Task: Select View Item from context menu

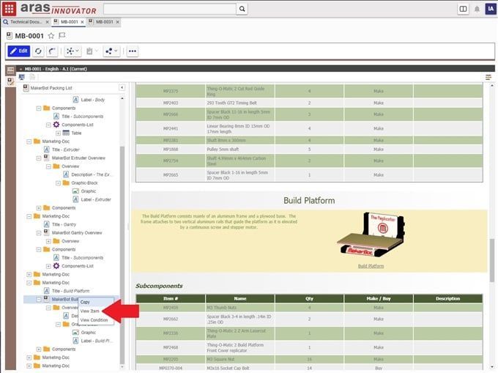Action: pyautogui.click(x=90, y=311)
